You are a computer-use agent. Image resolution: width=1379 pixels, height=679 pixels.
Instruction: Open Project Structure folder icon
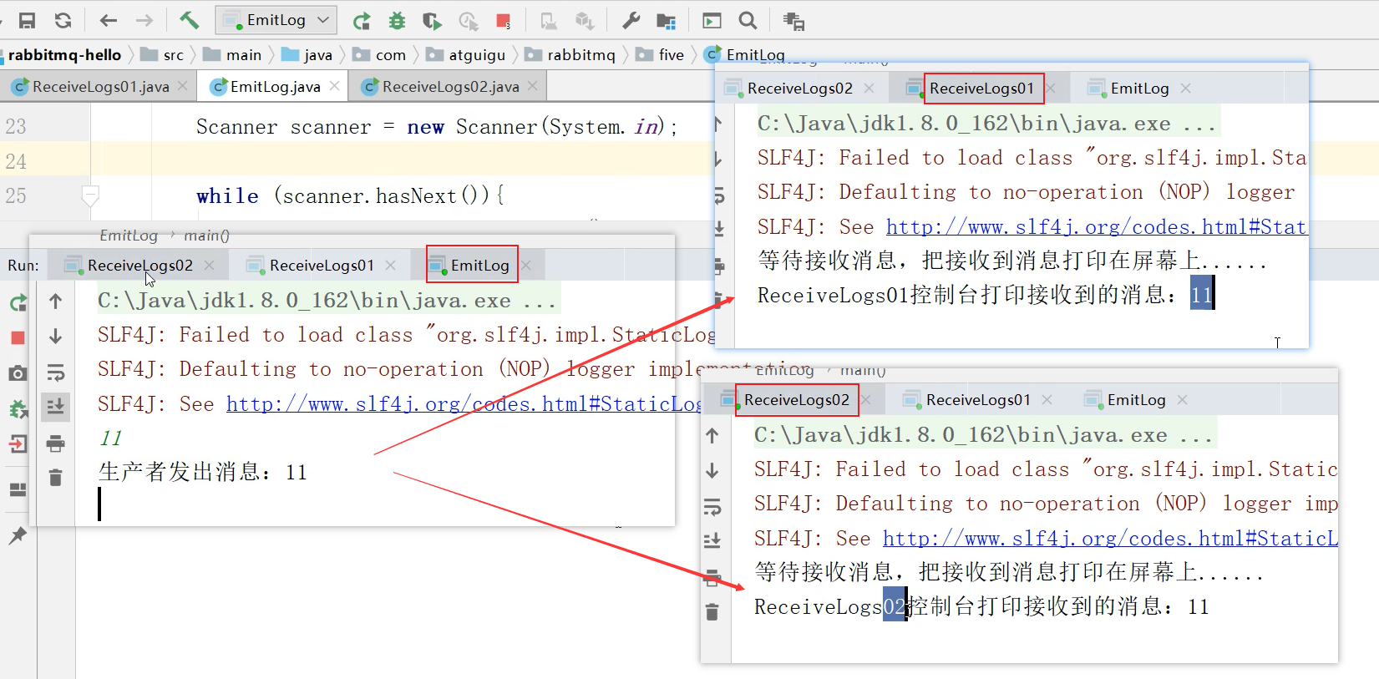coord(667,21)
